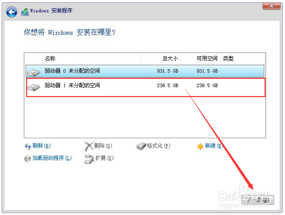Click the 总大小 column header

click(x=161, y=58)
